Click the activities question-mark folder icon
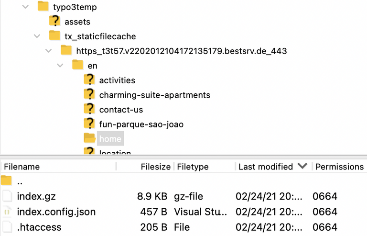367x236 pixels. [89, 80]
